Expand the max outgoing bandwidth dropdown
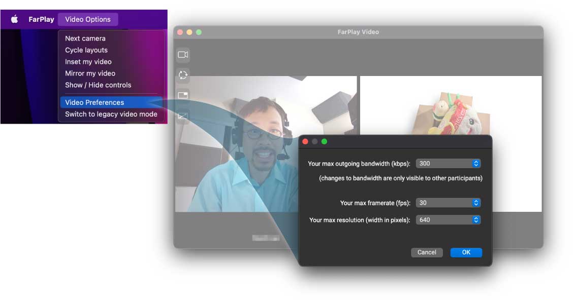 (x=448, y=164)
